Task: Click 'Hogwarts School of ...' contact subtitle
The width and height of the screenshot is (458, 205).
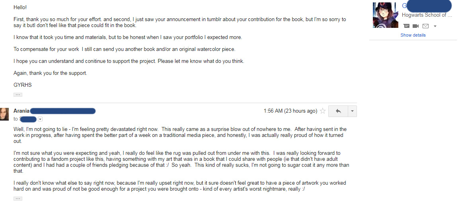Action: coord(427,15)
